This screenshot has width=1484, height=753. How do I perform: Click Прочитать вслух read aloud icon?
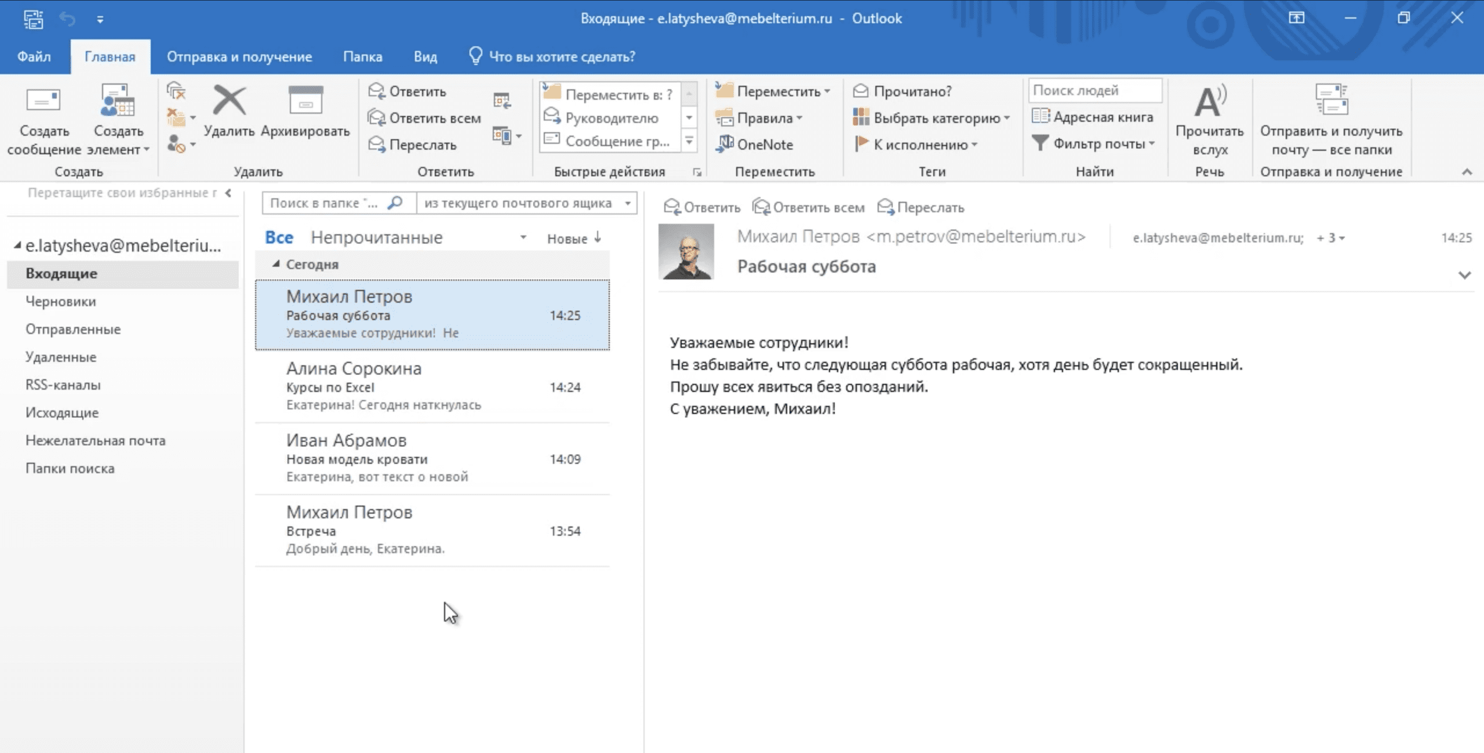(x=1209, y=103)
